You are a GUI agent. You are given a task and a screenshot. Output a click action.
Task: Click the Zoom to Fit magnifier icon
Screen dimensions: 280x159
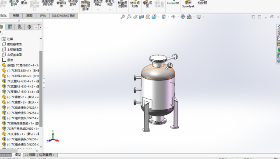click(x=123, y=17)
